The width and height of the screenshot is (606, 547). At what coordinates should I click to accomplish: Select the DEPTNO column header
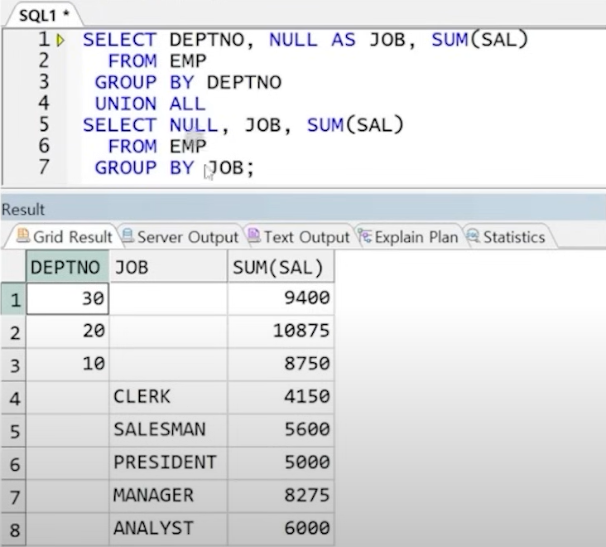coord(68,267)
